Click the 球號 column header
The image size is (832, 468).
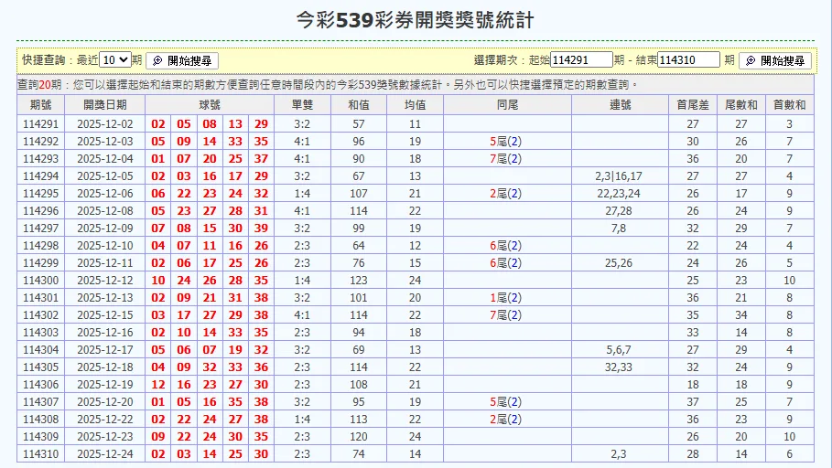[210, 105]
